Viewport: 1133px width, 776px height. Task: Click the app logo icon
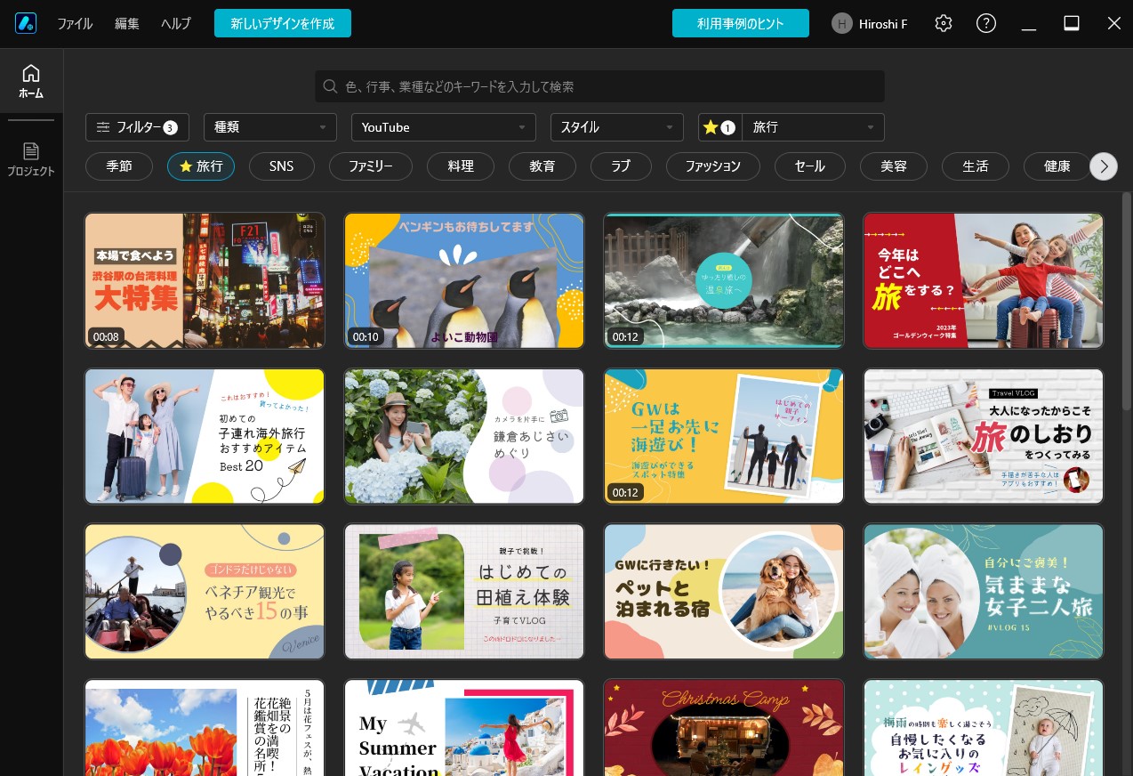click(x=25, y=24)
